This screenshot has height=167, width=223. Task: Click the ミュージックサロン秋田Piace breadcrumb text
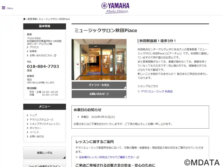pyautogui.click(x=54, y=19)
